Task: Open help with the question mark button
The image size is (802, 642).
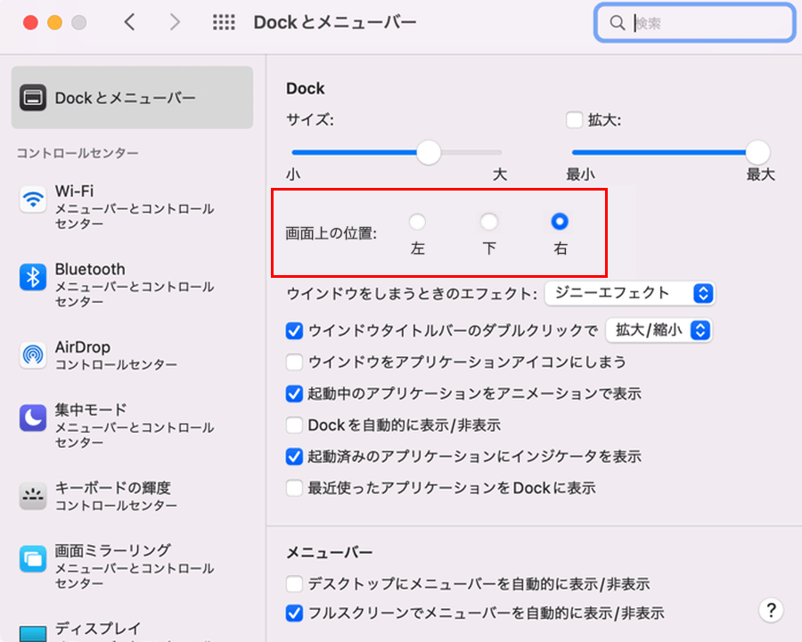Action: [771, 610]
